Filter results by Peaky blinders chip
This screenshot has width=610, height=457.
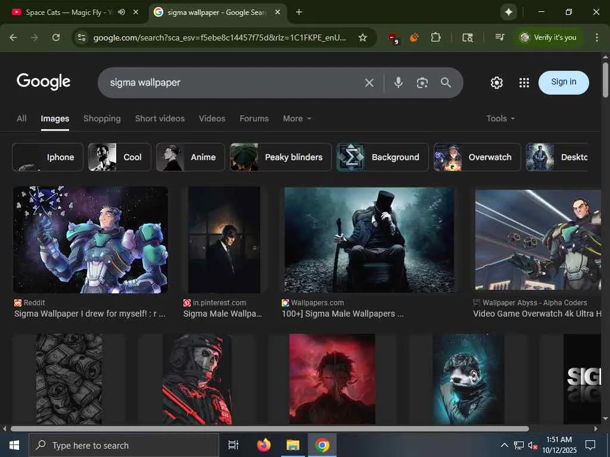click(281, 157)
